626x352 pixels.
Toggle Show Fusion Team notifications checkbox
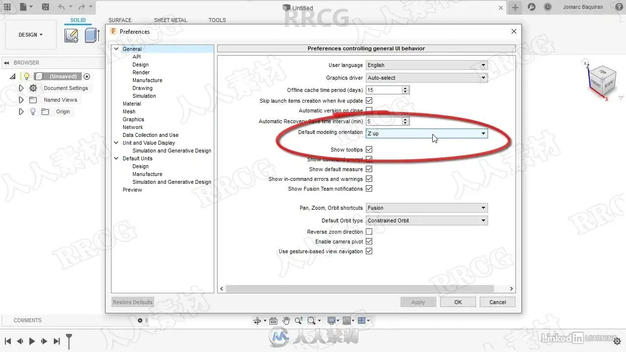coord(369,189)
